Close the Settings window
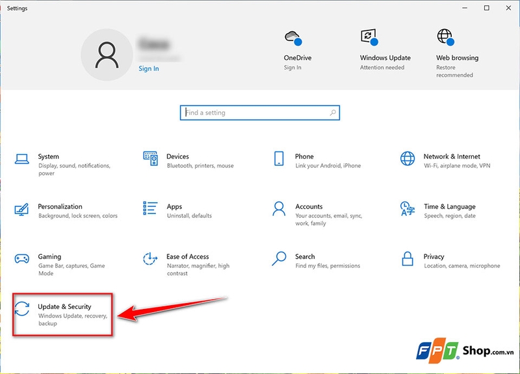This screenshot has height=374, width=520. pos(508,8)
